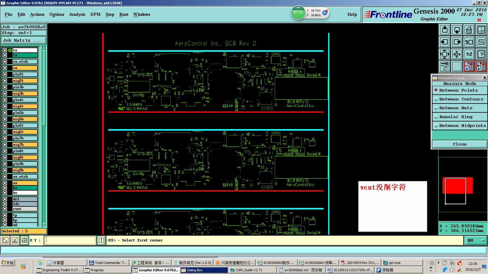Select the sig5b layer name
The image size is (488, 274).
[25, 119]
